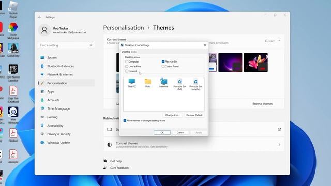Toggle Allow themes to change desktop icons

[125, 120]
